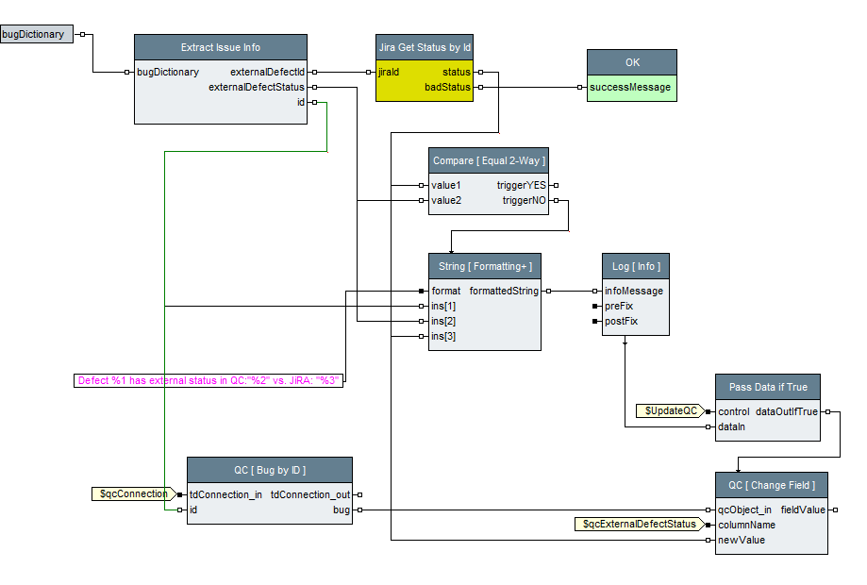Click the externalDefectId output port

[314, 72]
